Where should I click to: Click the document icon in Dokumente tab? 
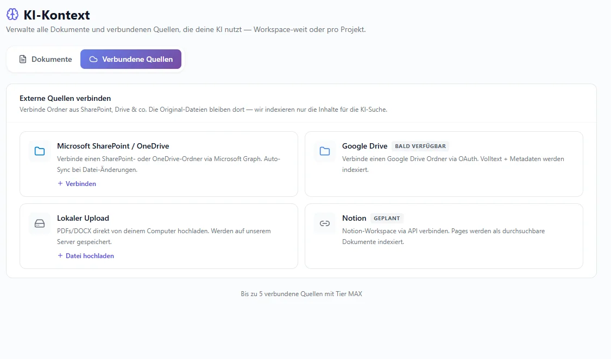click(x=23, y=59)
